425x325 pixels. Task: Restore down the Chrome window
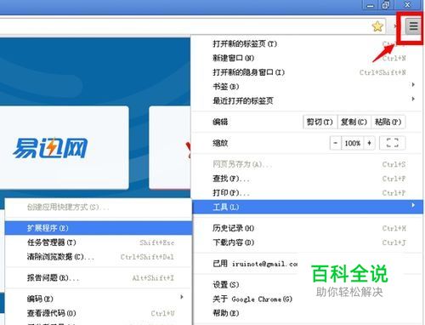[386, 5]
